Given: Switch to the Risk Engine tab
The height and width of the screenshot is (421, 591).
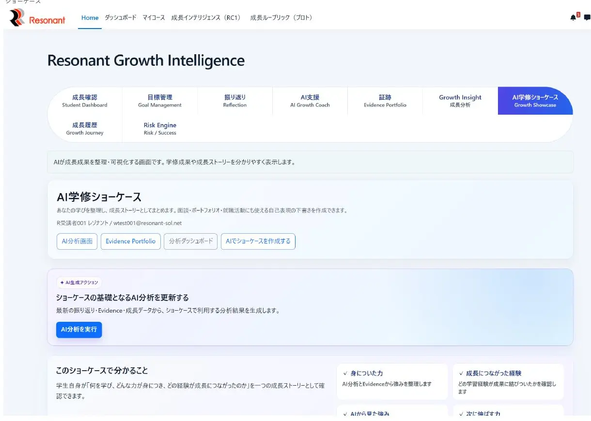Looking at the screenshot, I should [160, 129].
